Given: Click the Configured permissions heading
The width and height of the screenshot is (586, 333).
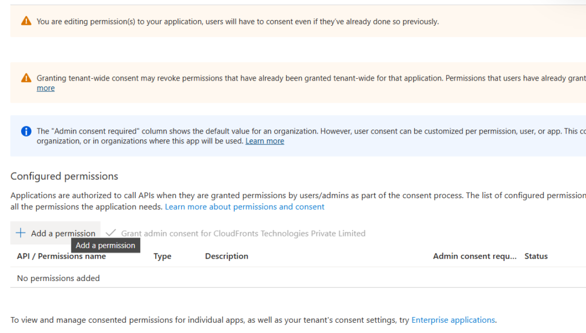Looking at the screenshot, I should [64, 176].
